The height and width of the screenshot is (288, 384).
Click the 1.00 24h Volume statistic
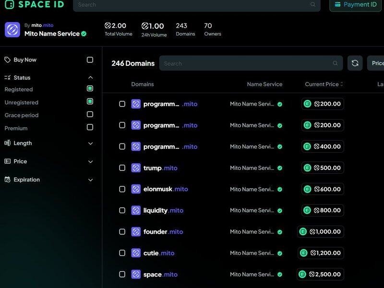pyautogui.click(x=154, y=30)
